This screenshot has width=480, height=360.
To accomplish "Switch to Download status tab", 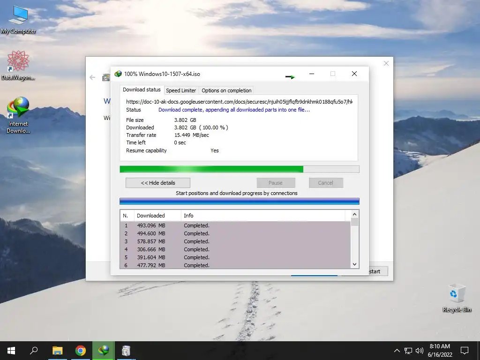I will (142, 90).
